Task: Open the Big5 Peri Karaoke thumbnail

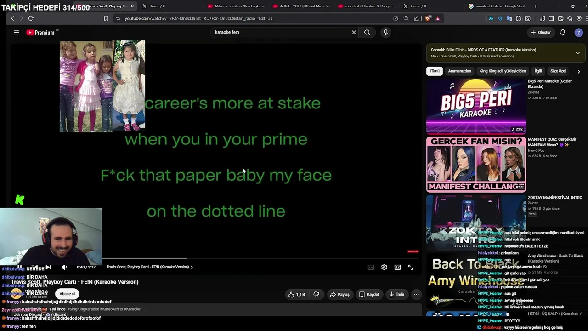Action: [x=476, y=106]
